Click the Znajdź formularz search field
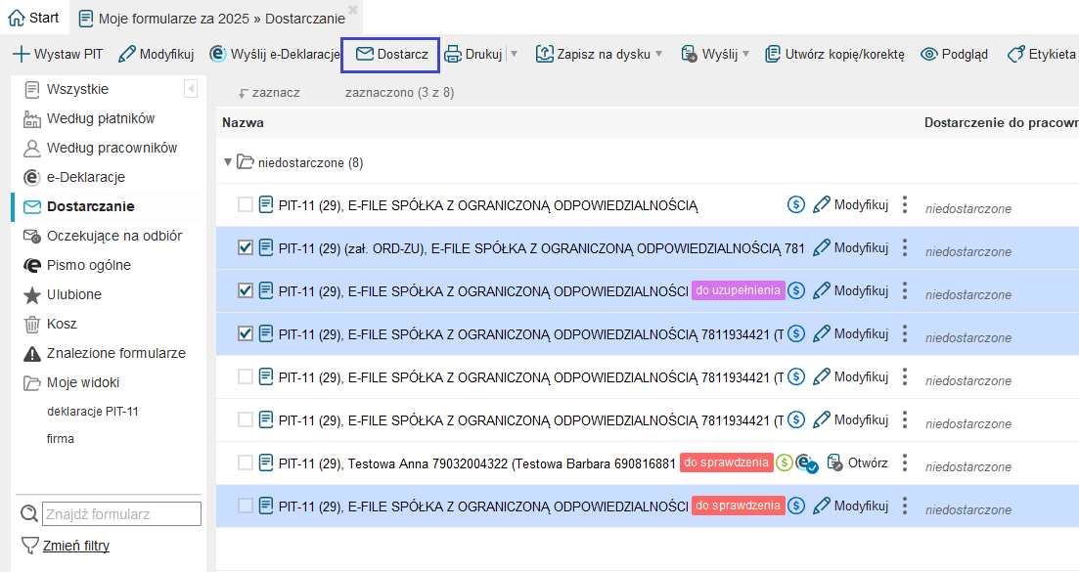Screen dimensions: 1079x572 121,513
